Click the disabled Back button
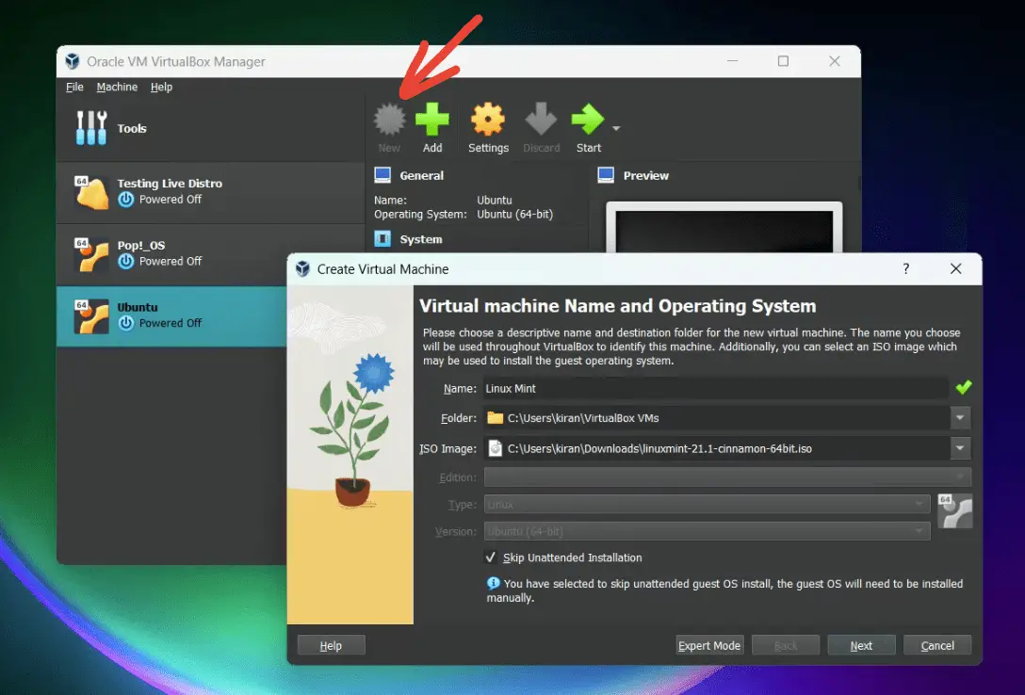The image size is (1025, 695). (785, 645)
